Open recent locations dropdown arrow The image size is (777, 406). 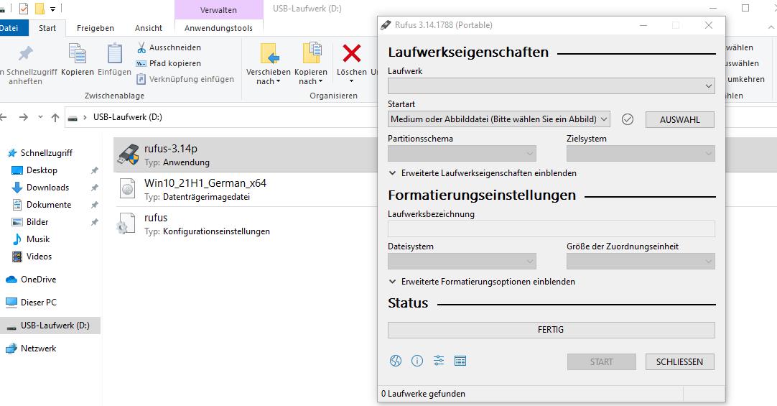[x=40, y=117]
